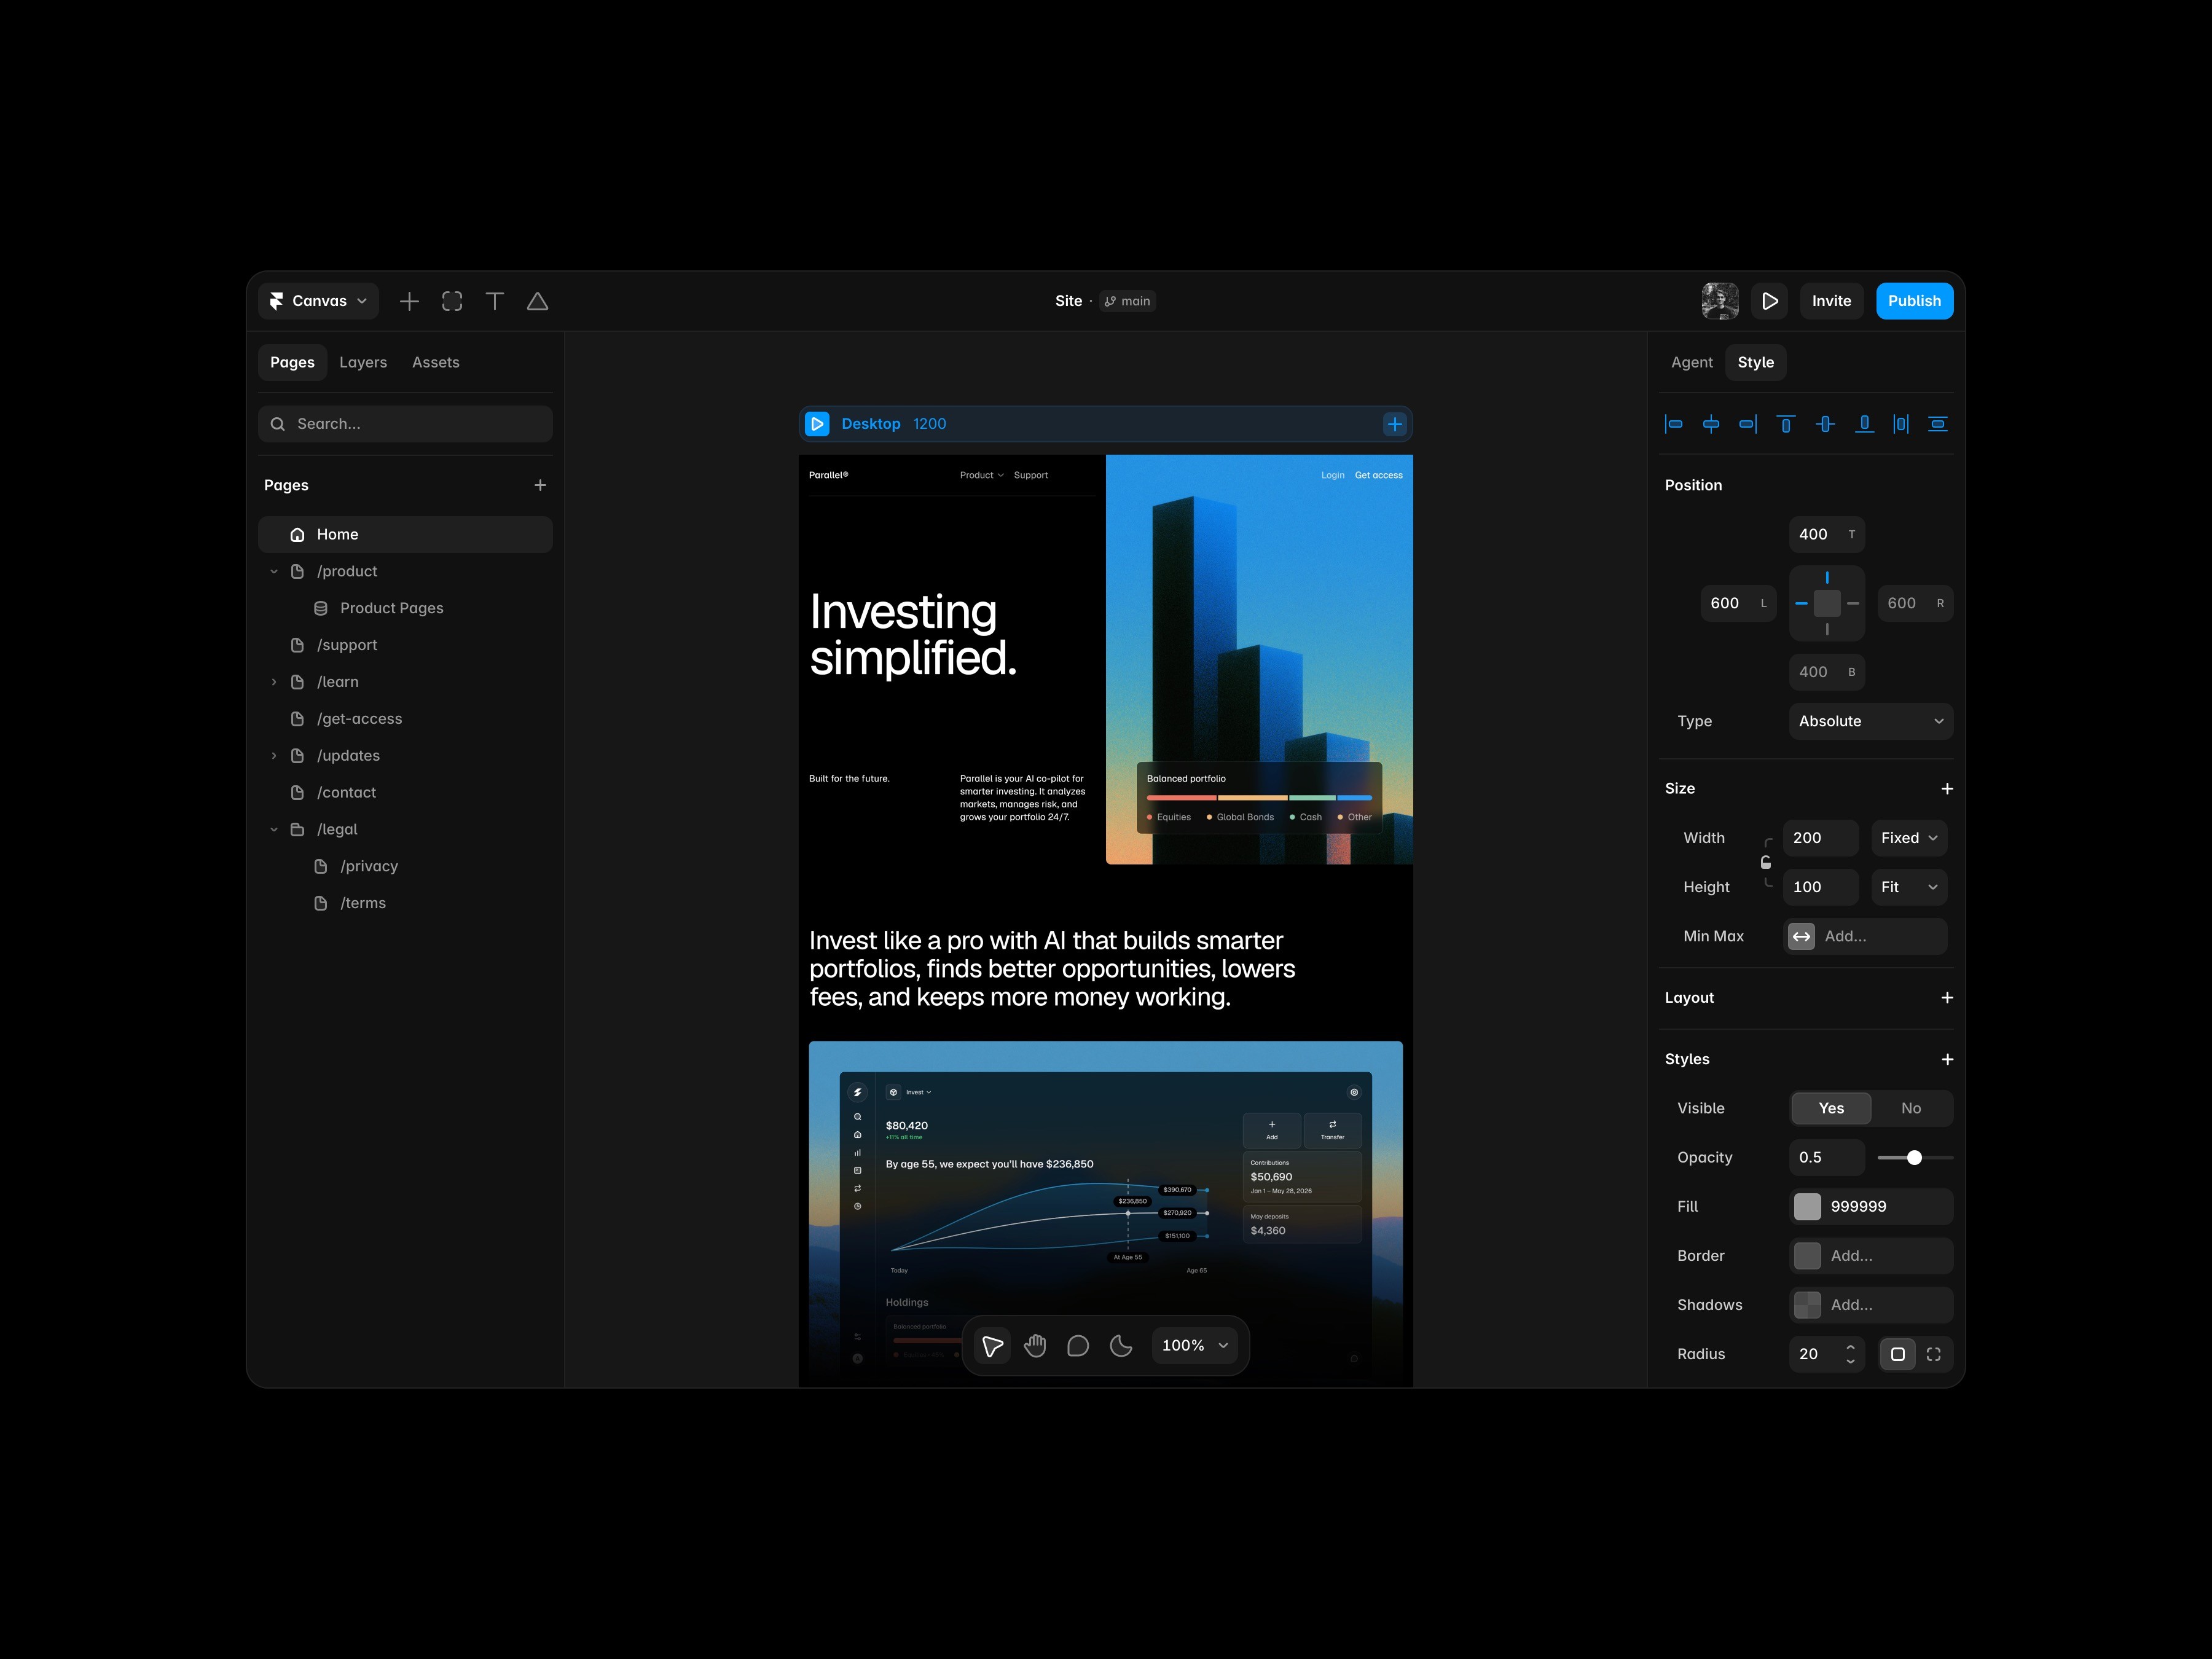Add a Size property with plus icon
This screenshot has height=1659, width=2212.
point(1947,789)
